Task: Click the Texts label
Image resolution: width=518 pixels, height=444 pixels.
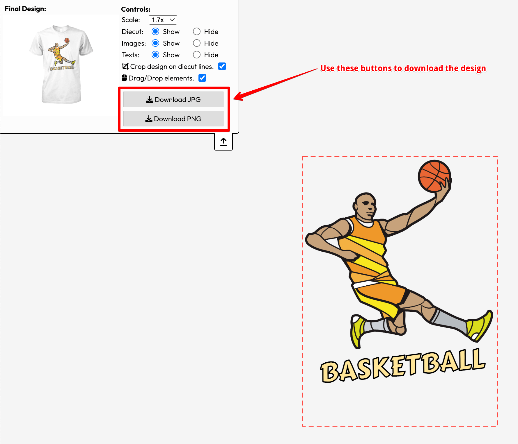Action: click(130, 55)
